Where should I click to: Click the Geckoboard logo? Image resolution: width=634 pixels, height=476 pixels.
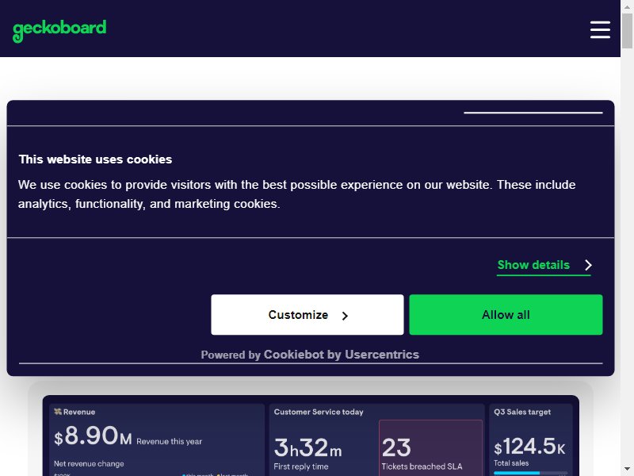click(x=59, y=30)
